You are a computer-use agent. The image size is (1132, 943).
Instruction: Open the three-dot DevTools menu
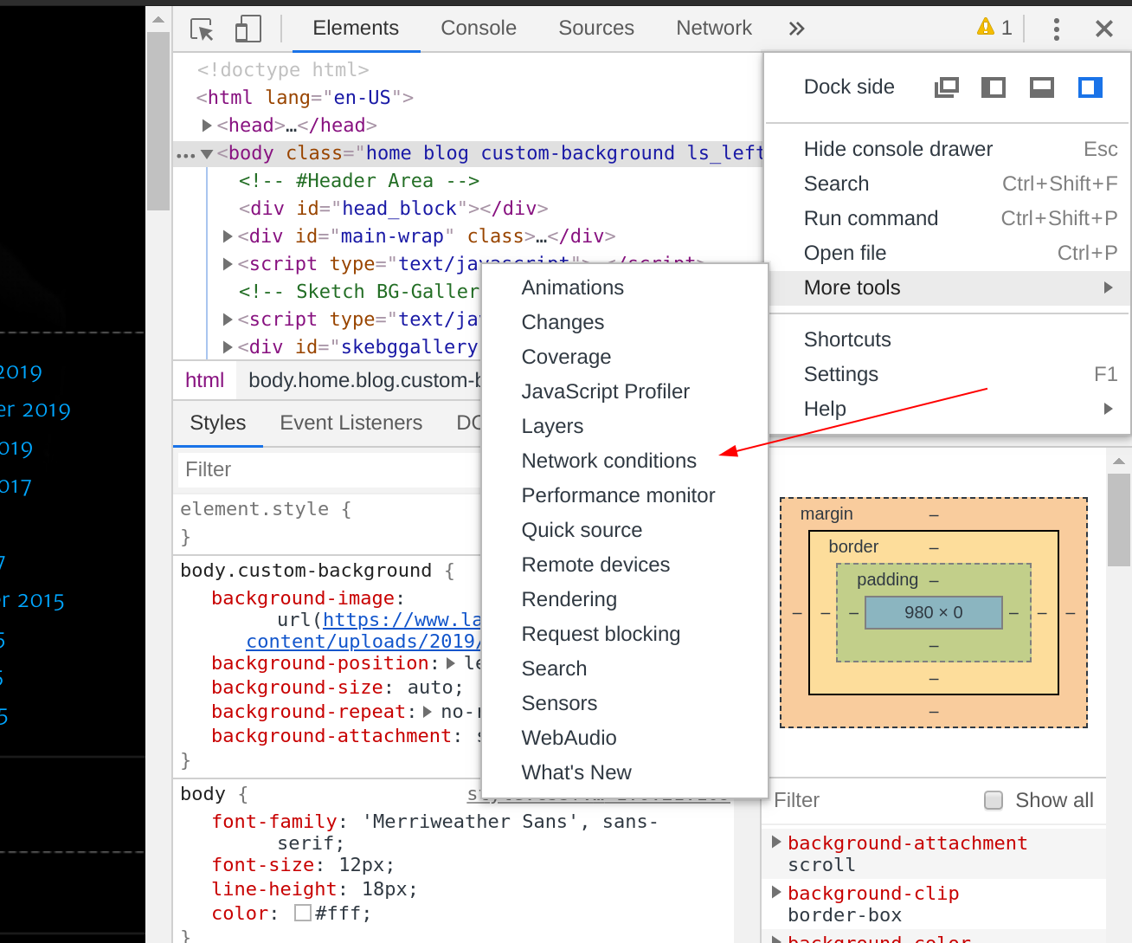coord(1056,28)
